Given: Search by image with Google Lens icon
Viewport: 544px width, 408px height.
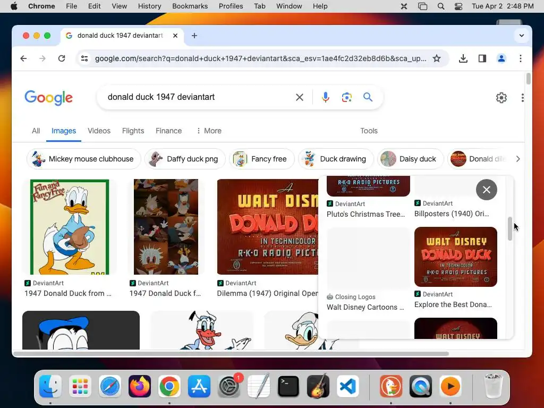Looking at the screenshot, I should pos(346,97).
